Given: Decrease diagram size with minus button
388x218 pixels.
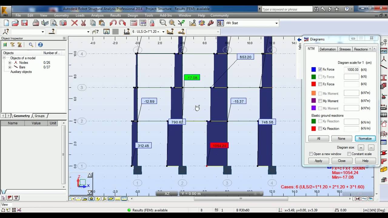Looking at the screenshot, I should click(371, 148).
